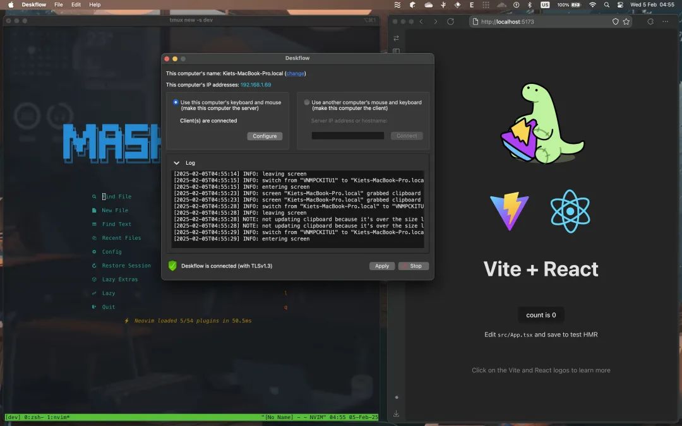Screen dimensions: 682x426
Task: Click the 'count is 0' button on the Vite page
Action: [541, 314]
